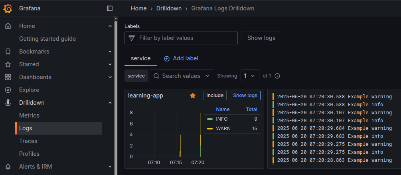Open Explore in the sidebar

click(x=29, y=90)
